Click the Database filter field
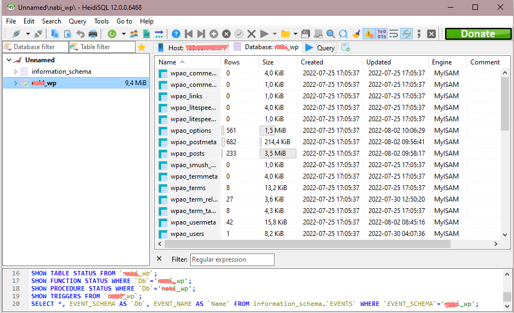Image resolution: width=514 pixels, height=313 pixels. coord(36,47)
